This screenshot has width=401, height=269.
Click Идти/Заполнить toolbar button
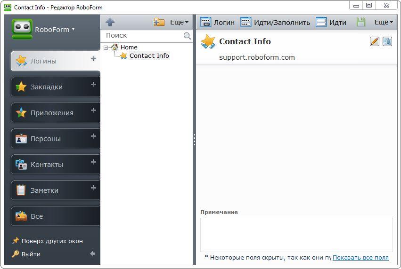(x=275, y=22)
